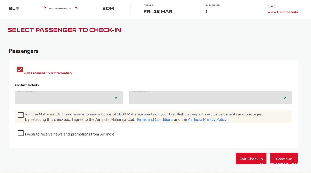Screen dimensions: 311x173
Task: Focus the Email Address input field
Action: pyautogui.click(x=69, y=98)
